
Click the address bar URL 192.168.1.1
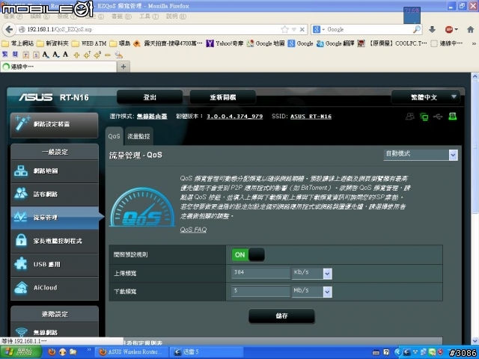pyautogui.click(x=60, y=29)
